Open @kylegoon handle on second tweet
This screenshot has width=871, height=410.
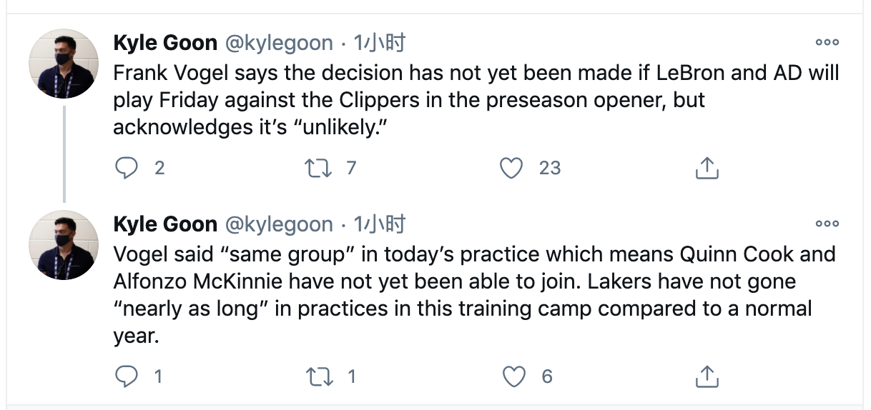tap(279, 224)
